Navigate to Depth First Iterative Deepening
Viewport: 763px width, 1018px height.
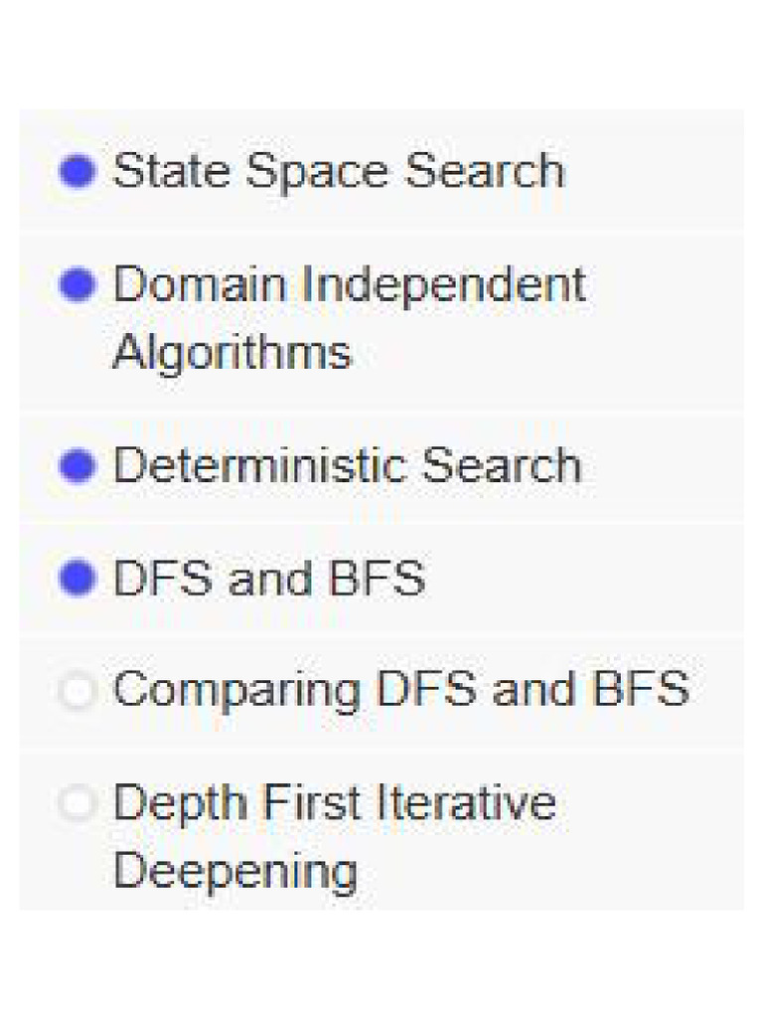pyautogui.click(x=334, y=803)
